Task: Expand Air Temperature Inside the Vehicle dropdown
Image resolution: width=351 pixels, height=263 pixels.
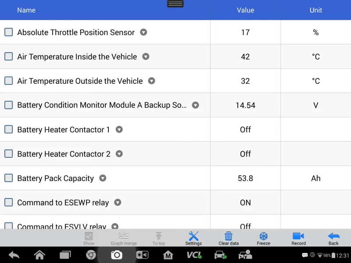Action: click(x=146, y=57)
